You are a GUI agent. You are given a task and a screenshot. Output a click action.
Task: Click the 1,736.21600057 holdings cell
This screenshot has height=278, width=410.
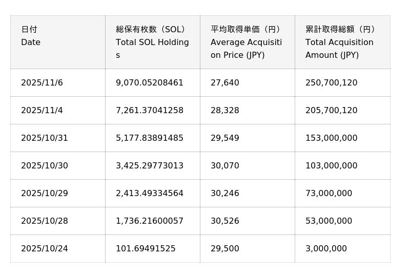[x=150, y=221]
